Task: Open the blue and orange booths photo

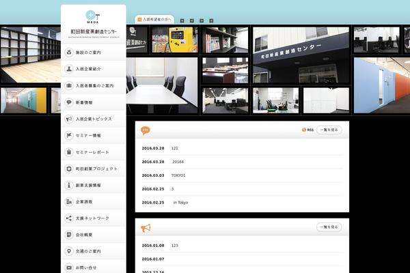Action: [x=382, y=85]
